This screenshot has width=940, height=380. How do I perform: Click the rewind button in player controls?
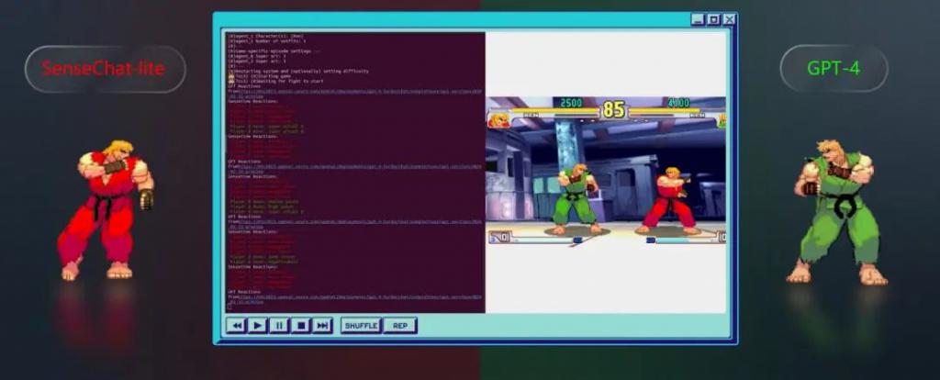pos(237,326)
